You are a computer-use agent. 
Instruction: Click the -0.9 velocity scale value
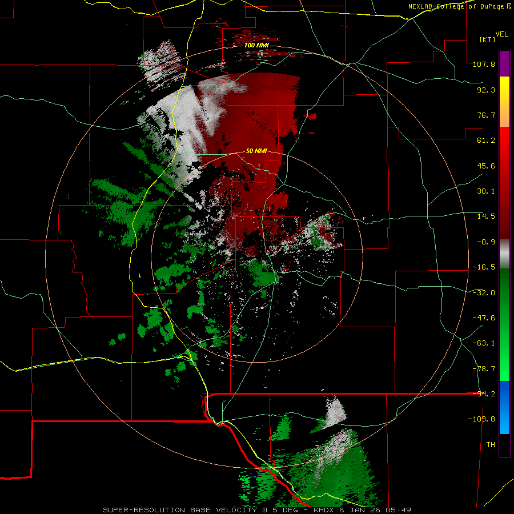pos(486,242)
